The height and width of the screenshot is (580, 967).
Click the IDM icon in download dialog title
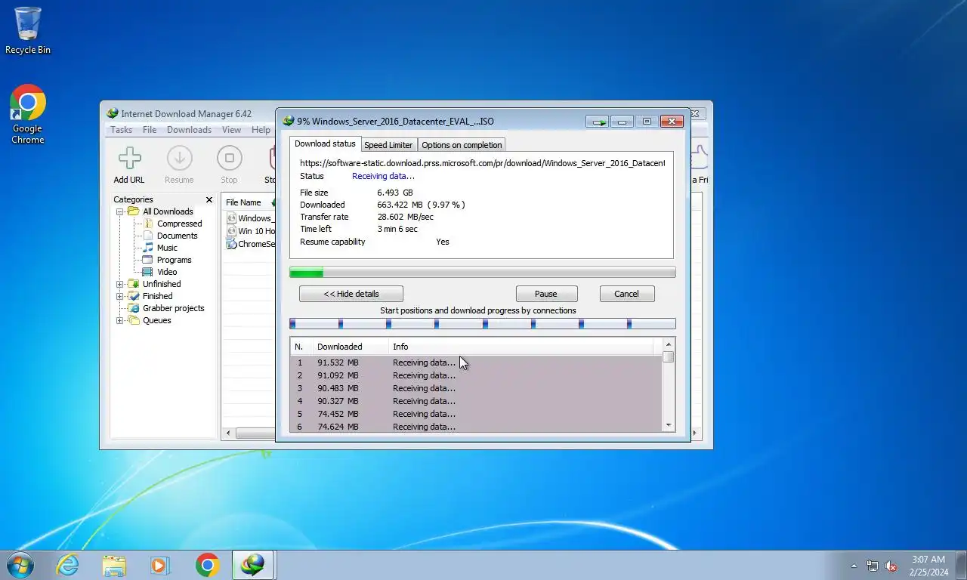tap(288, 121)
